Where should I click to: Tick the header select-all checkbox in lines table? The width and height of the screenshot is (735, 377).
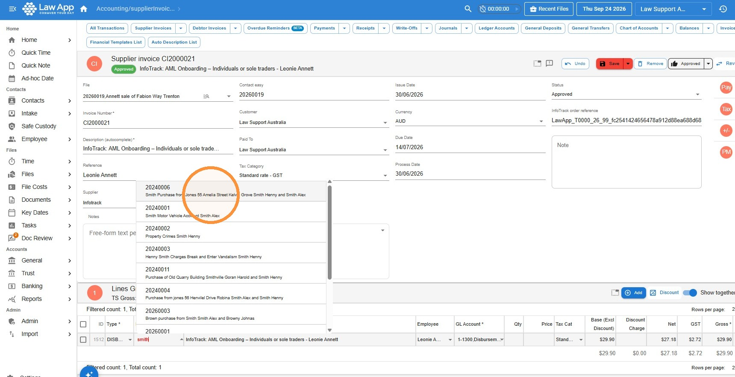(83, 324)
